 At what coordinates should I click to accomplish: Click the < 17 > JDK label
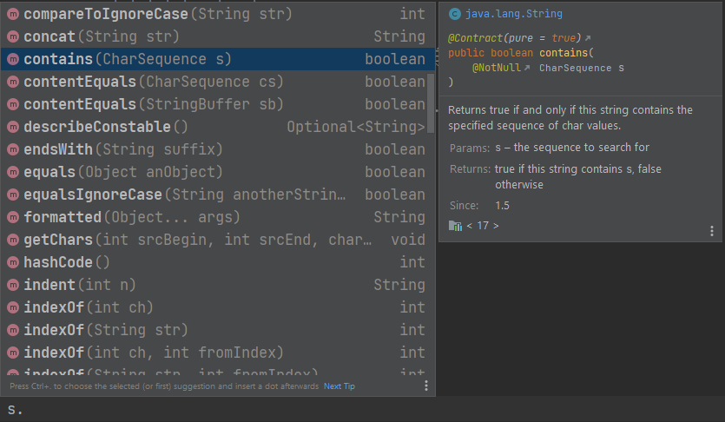(482, 226)
